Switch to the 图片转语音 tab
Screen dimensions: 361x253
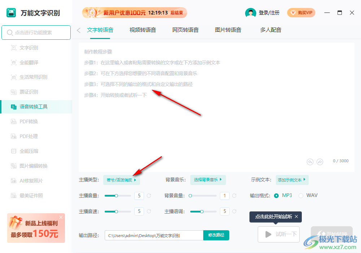coord(228,30)
